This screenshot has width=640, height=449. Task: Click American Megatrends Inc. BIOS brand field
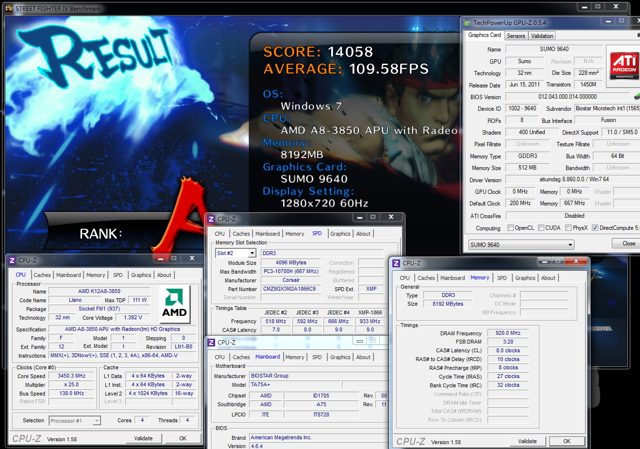click(x=319, y=437)
